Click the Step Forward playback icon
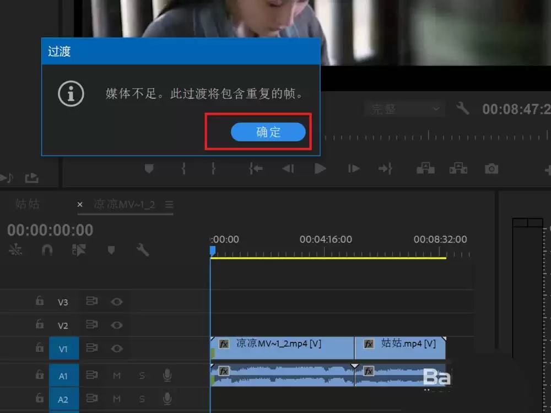Screen dimensions: 551x413 tap(353, 169)
